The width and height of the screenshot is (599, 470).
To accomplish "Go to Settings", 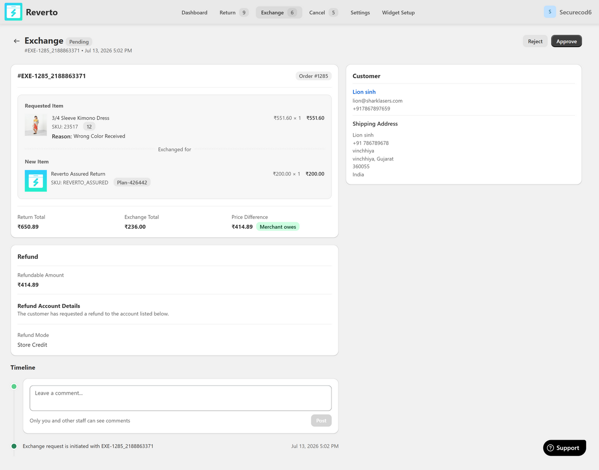I will pos(360,12).
